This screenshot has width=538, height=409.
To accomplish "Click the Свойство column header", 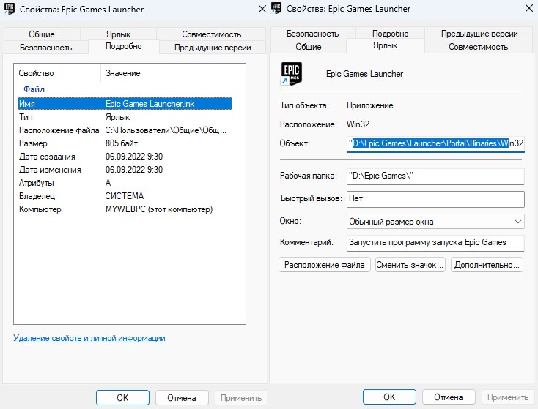I will pos(58,73).
